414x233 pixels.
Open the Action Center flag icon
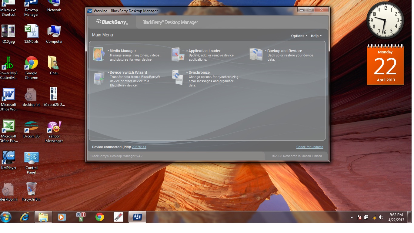pyautogui.click(x=359, y=217)
